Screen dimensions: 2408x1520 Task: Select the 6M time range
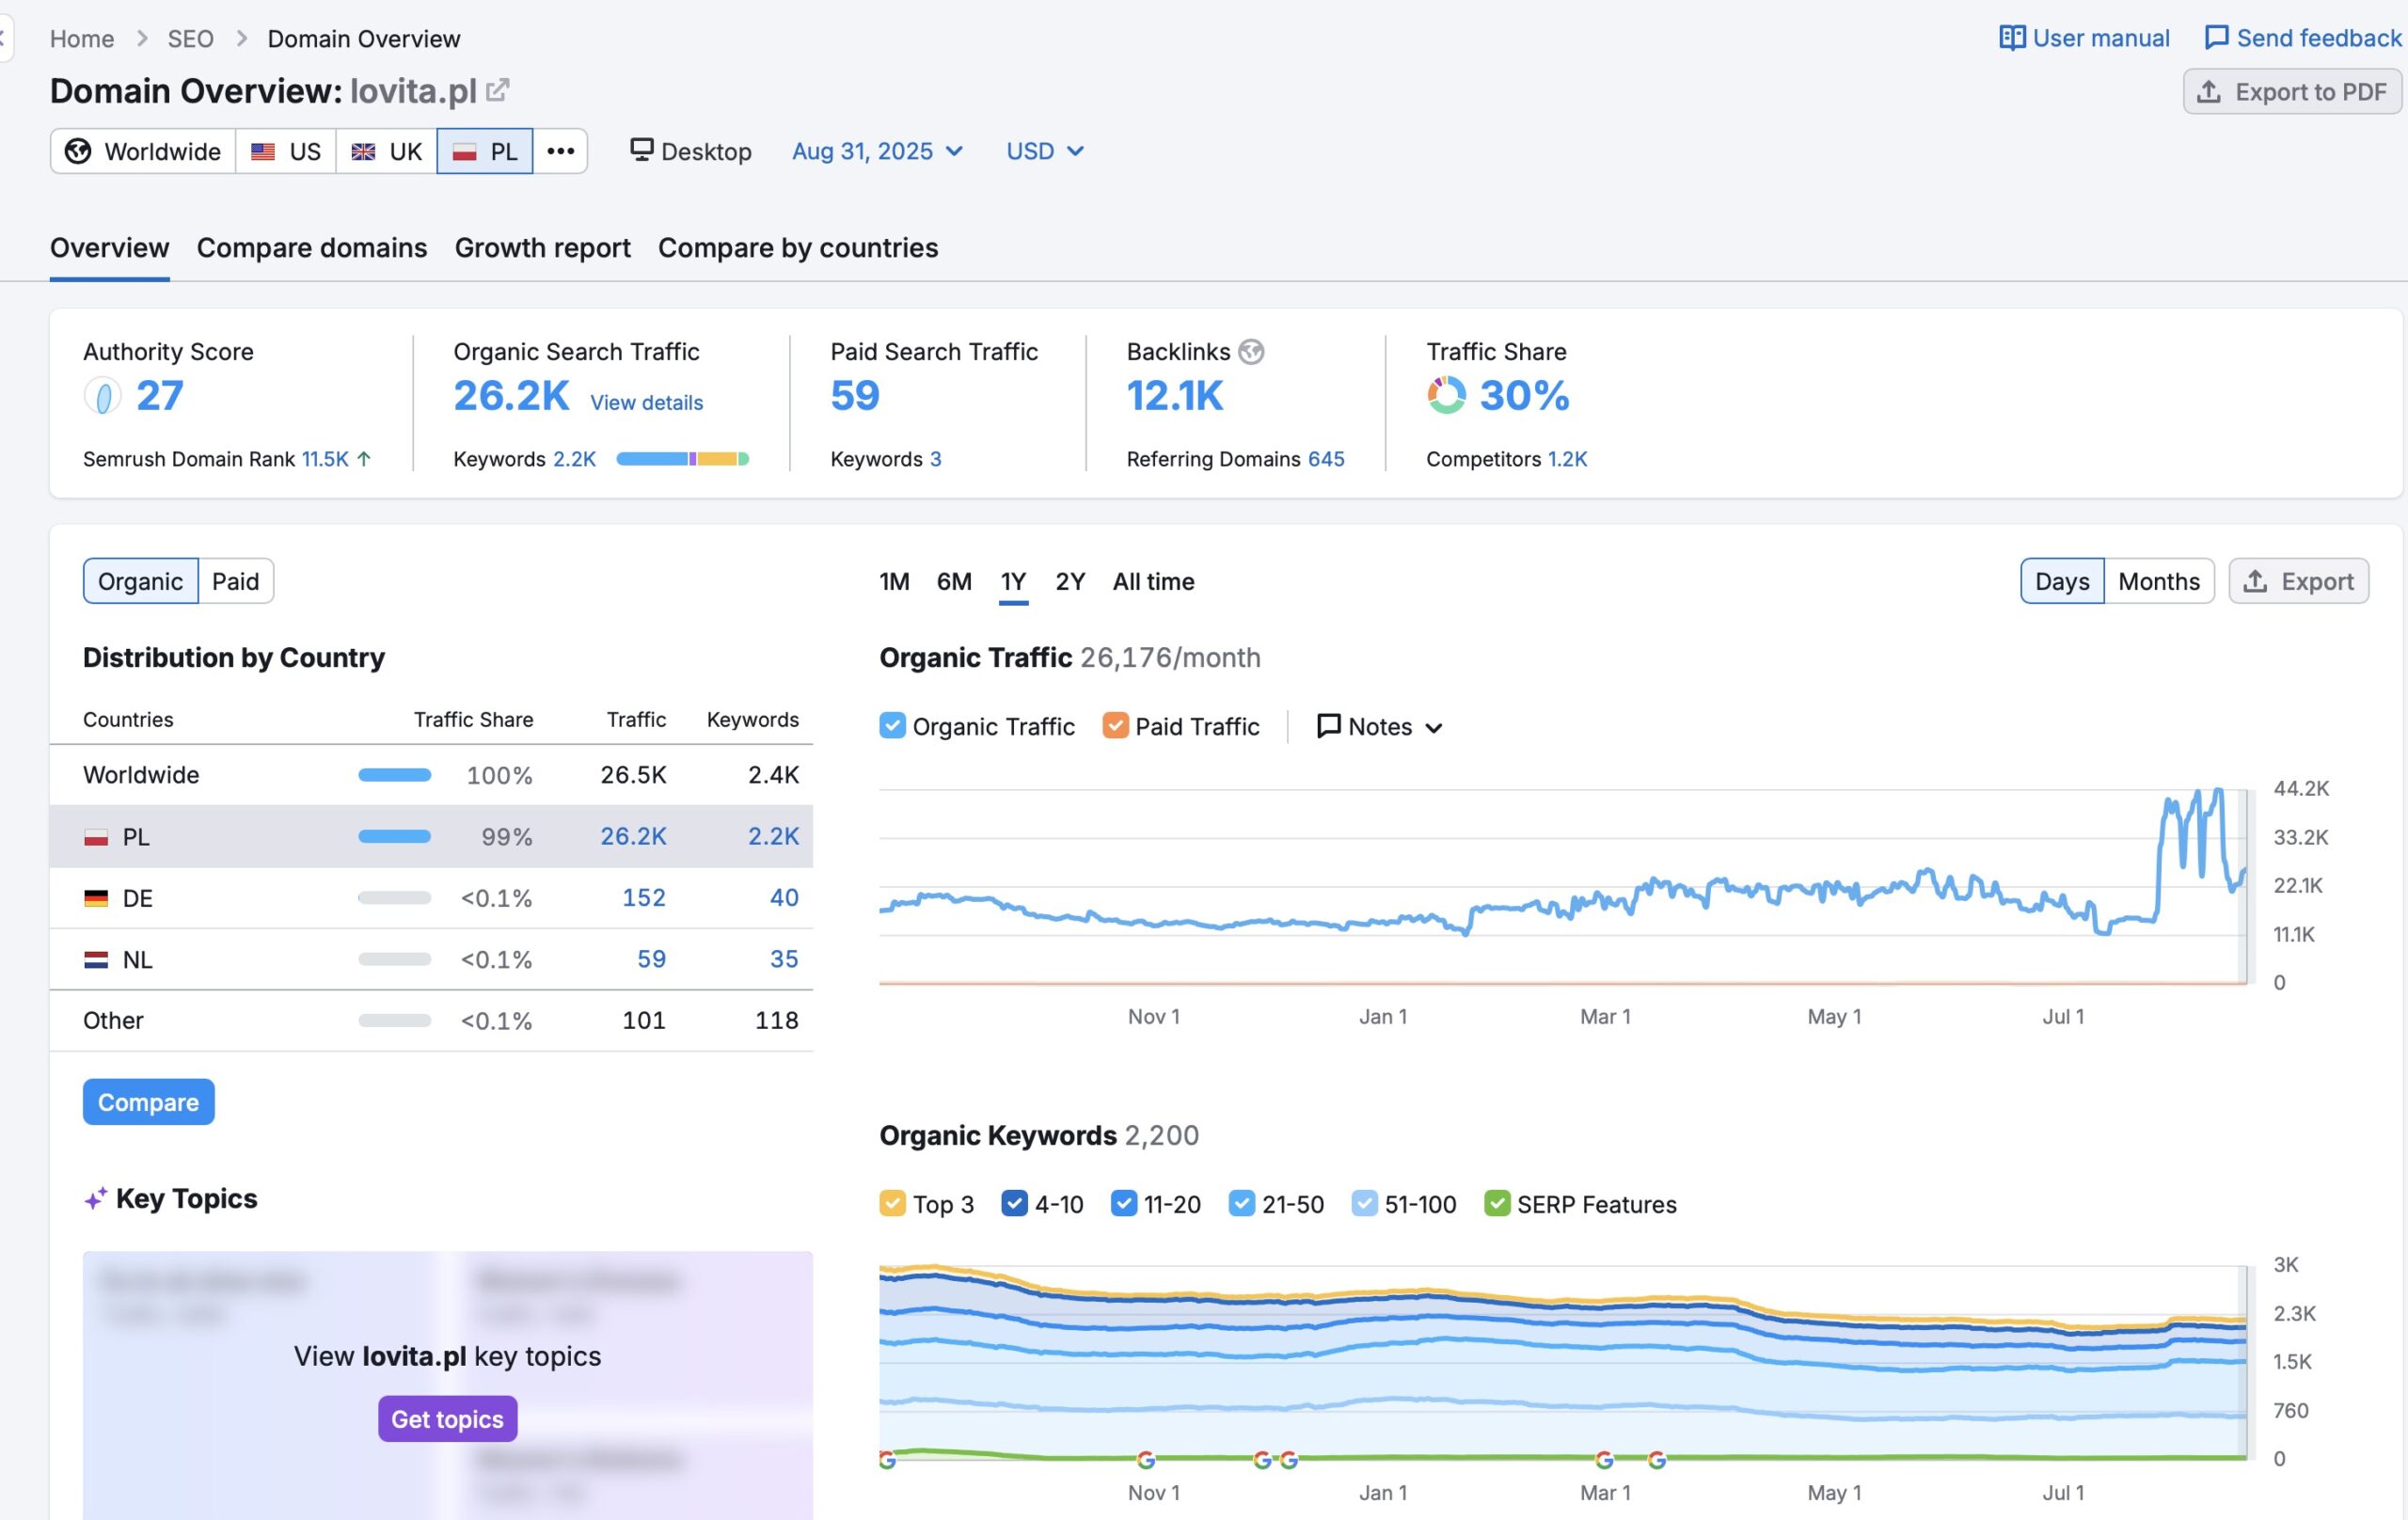tap(954, 581)
